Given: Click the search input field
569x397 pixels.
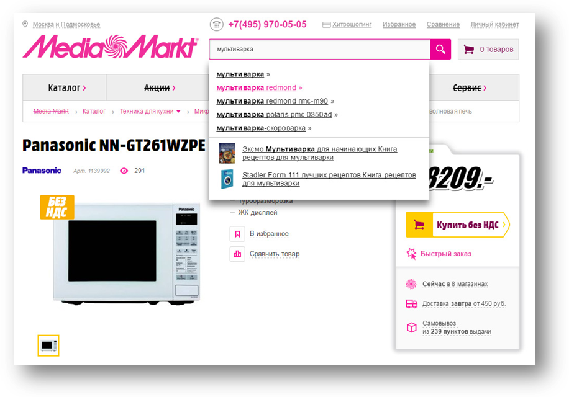Looking at the screenshot, I should (x=320, y=49).
